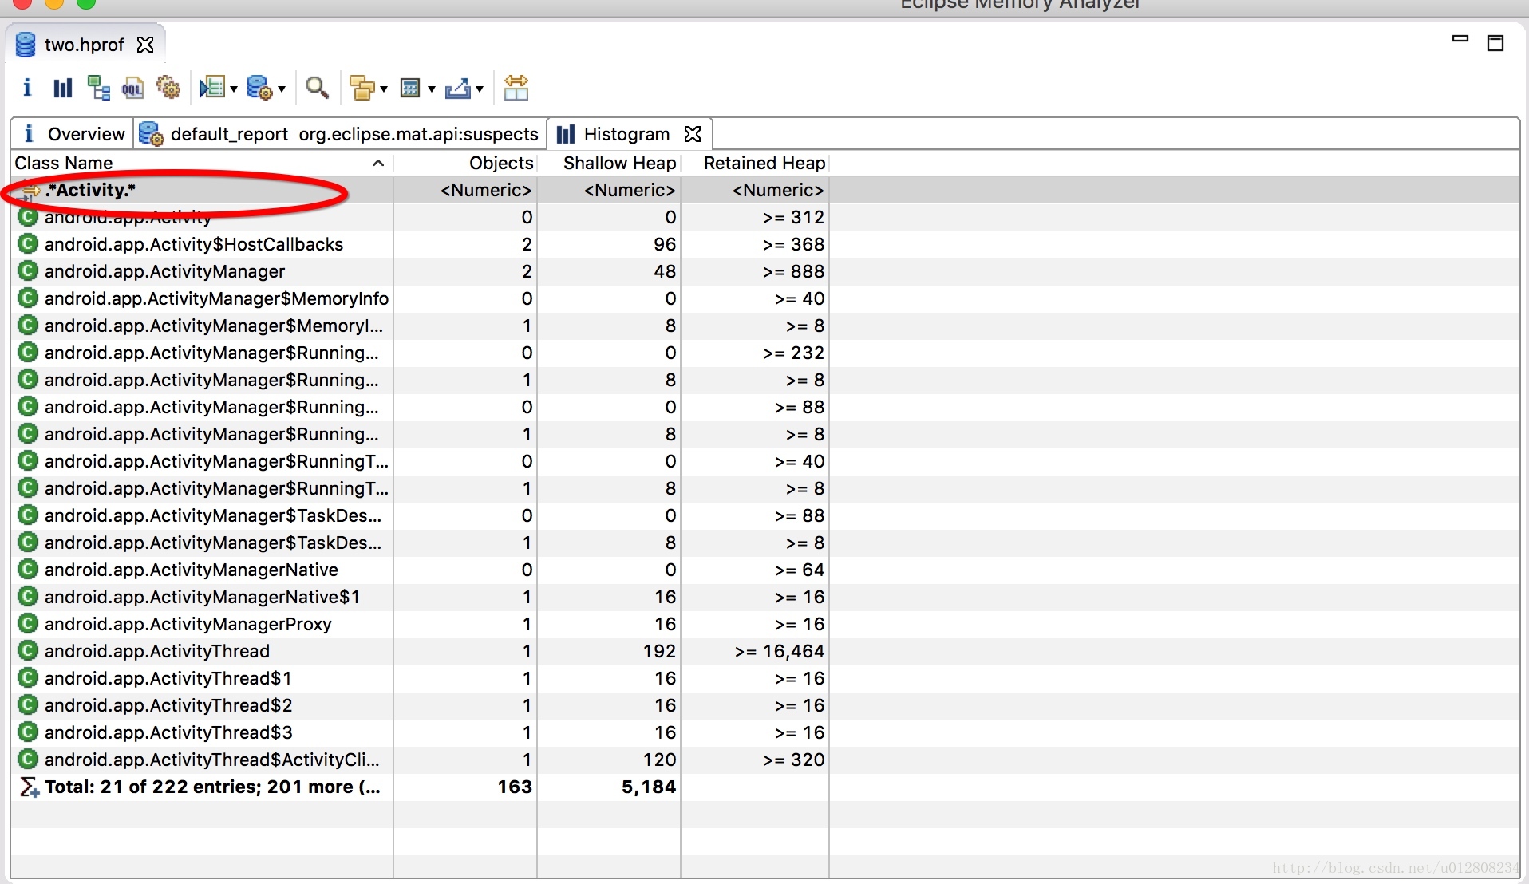Click the Calculate Retained Size calculator icon
The width and height of the screenshot is (1529, 884).
click(410, 88)
